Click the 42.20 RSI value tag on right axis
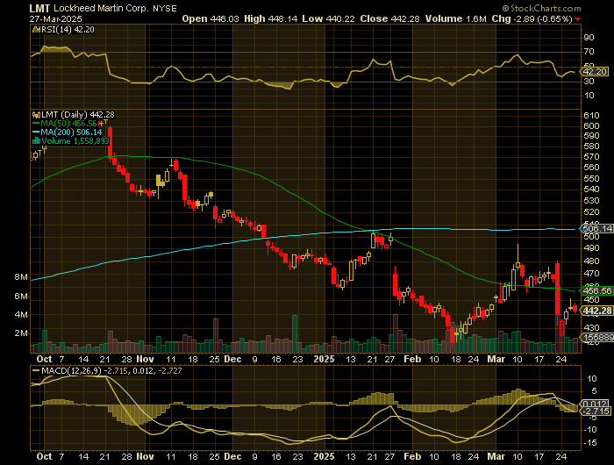Screen dimensions: 614x465 (595, 72)
